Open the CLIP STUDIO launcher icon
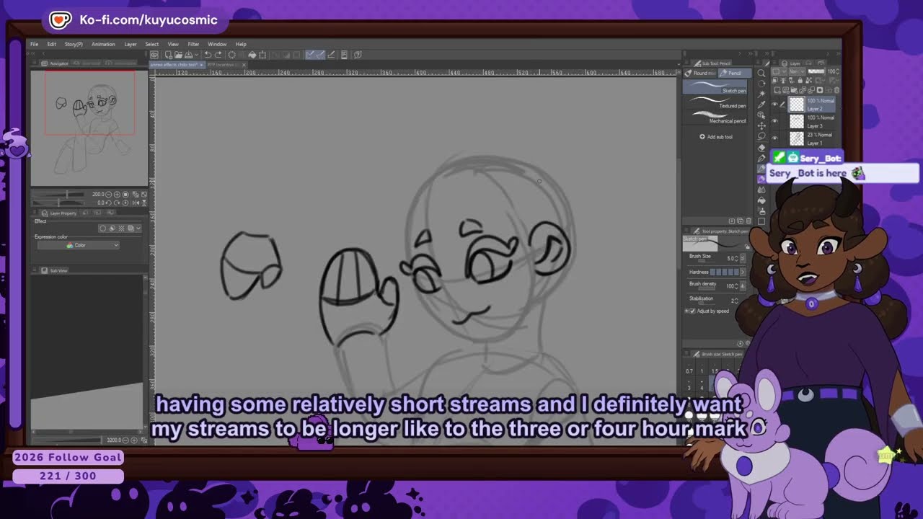 point(154,55)
